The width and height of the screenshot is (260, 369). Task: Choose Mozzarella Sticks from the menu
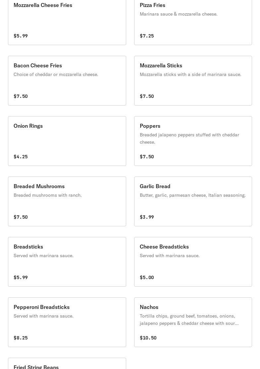point(193,81)
